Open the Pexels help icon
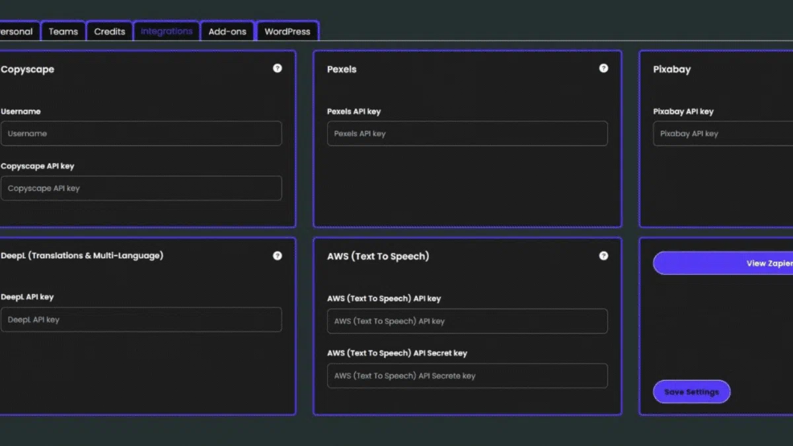This screenshot has height=446, width=793. coord(603,68)
